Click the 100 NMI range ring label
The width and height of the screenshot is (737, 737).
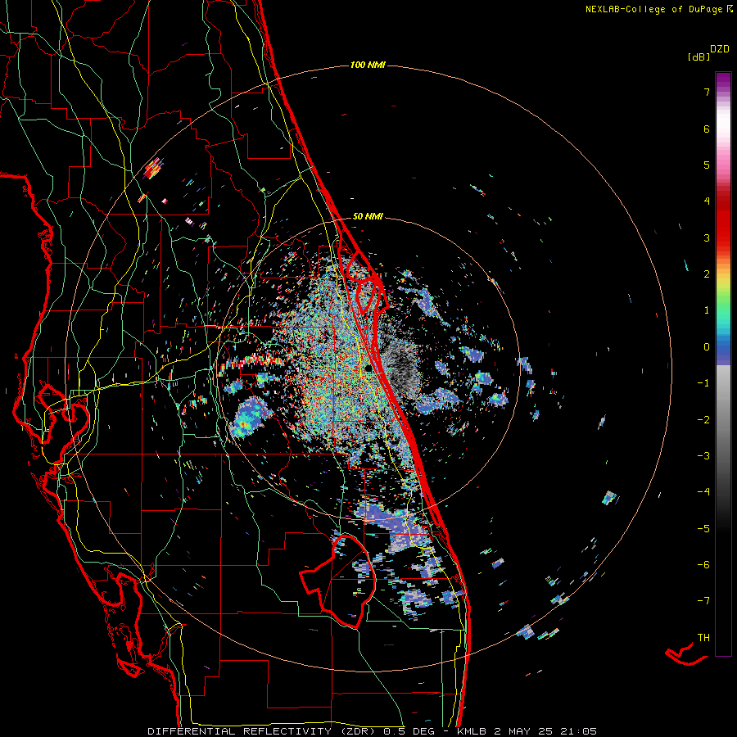pos(368,65)
